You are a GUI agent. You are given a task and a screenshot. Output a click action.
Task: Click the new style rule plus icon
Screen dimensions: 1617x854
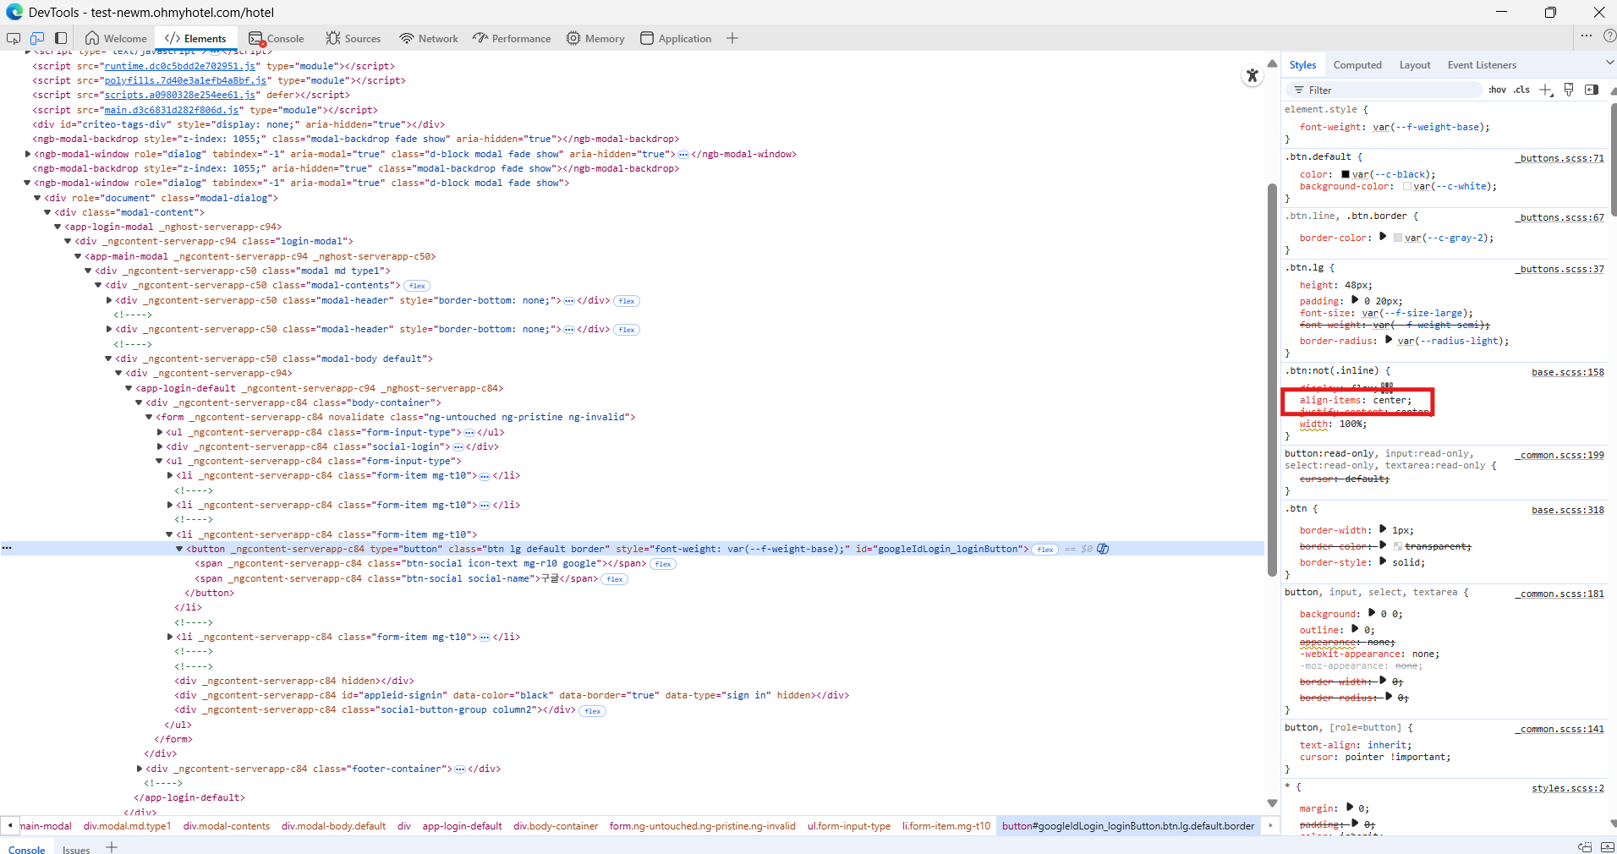click(1546, 90)
